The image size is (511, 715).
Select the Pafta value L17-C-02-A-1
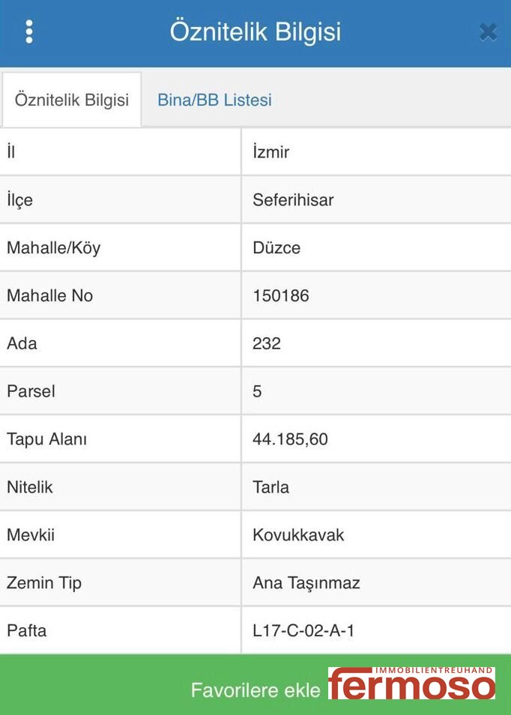click(x=303, y=631)
